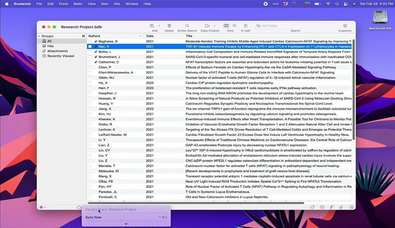Sort by the Authors column header

pyautogui.click(x=115, y=36)
